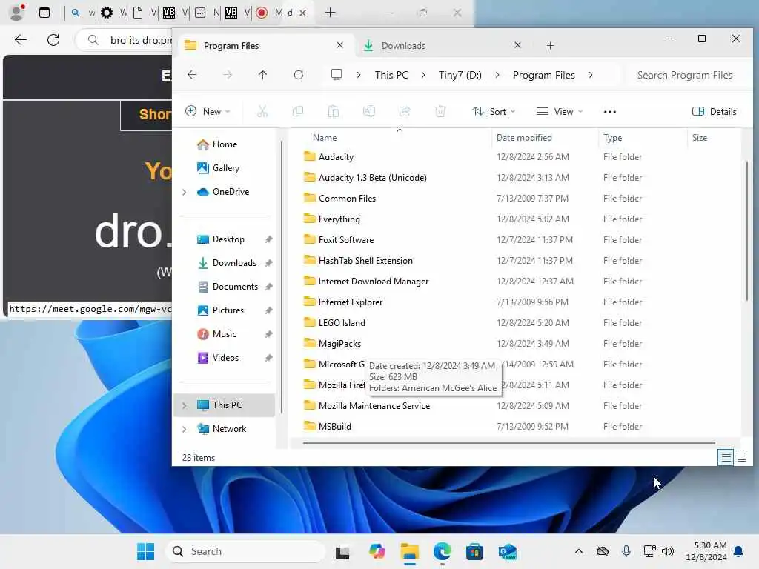The image size is (759, 569).
Task: Open the New dropdown menu
Action: pos(208,112)
